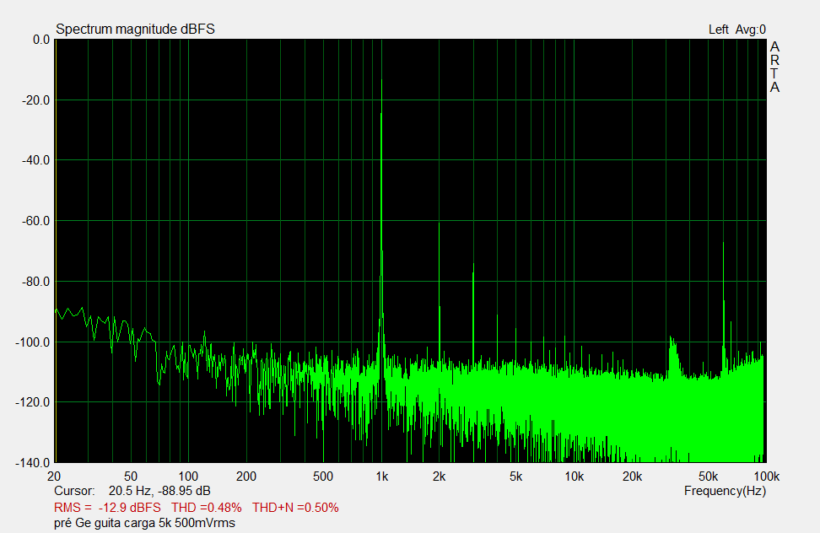
Task: Click the 'Avg:0' averaging indicator
Action: coord(751,30)
